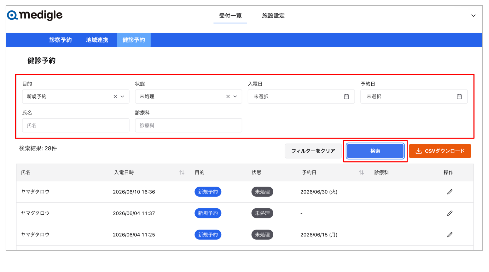Clear the 状態 filter with its X icon
The height and width of the screenshot is (272, 489).
click(228, 97)
